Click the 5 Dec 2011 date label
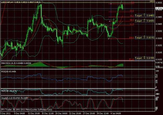The height and width of the screenshot is (115, 163). point(5,113)
